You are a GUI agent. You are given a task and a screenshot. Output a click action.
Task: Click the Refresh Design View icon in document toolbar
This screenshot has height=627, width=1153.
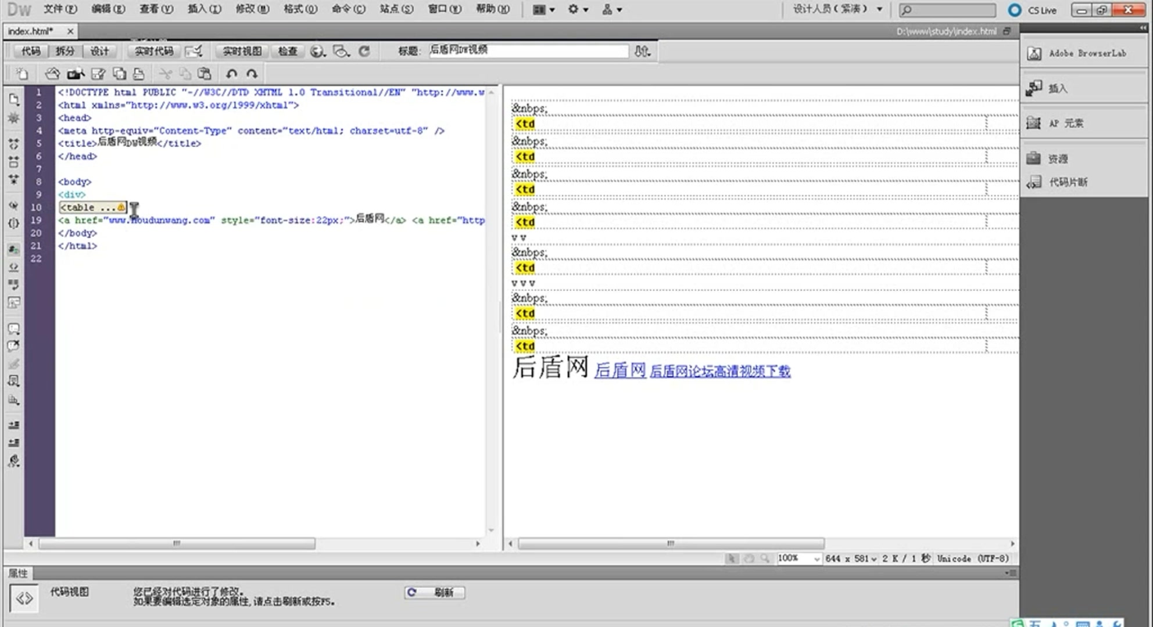pos(364,51)
